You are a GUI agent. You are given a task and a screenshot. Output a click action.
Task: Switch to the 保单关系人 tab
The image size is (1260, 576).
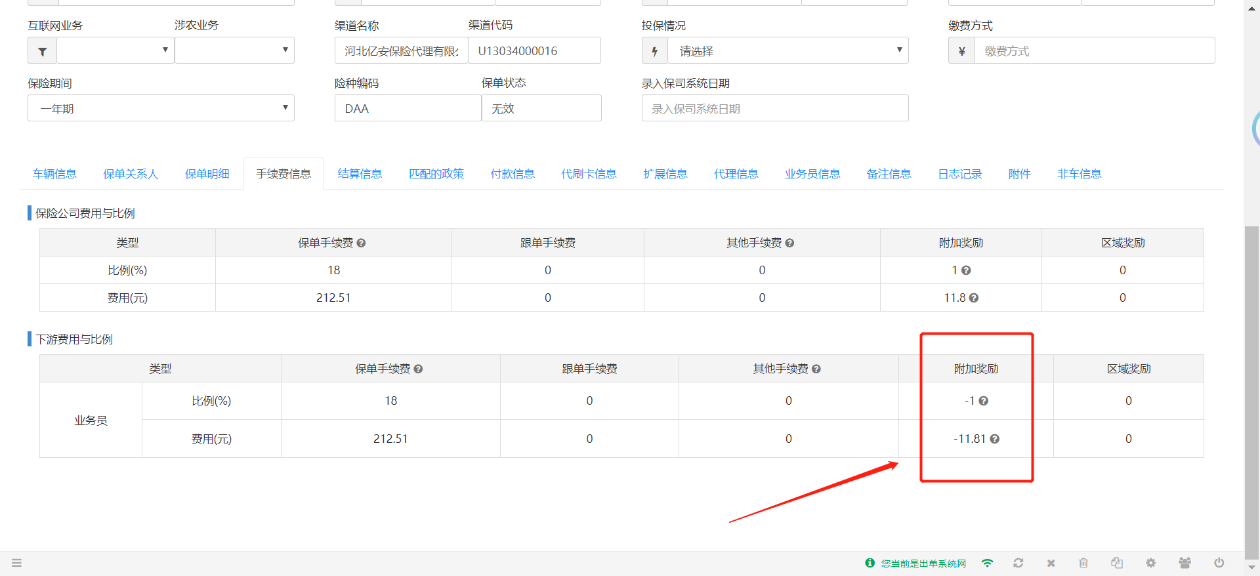131,174
